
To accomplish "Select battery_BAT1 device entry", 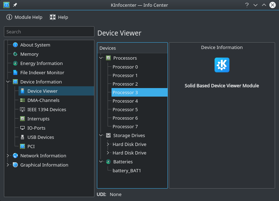I will 127,171.
